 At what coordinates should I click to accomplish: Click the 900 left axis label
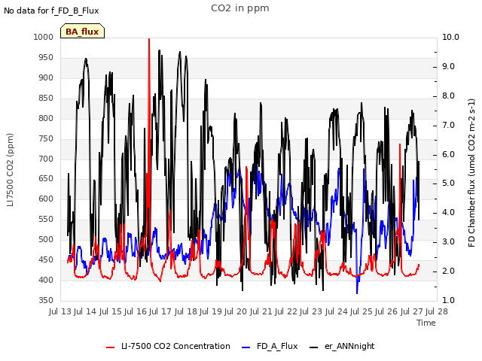tap(46, 77)
